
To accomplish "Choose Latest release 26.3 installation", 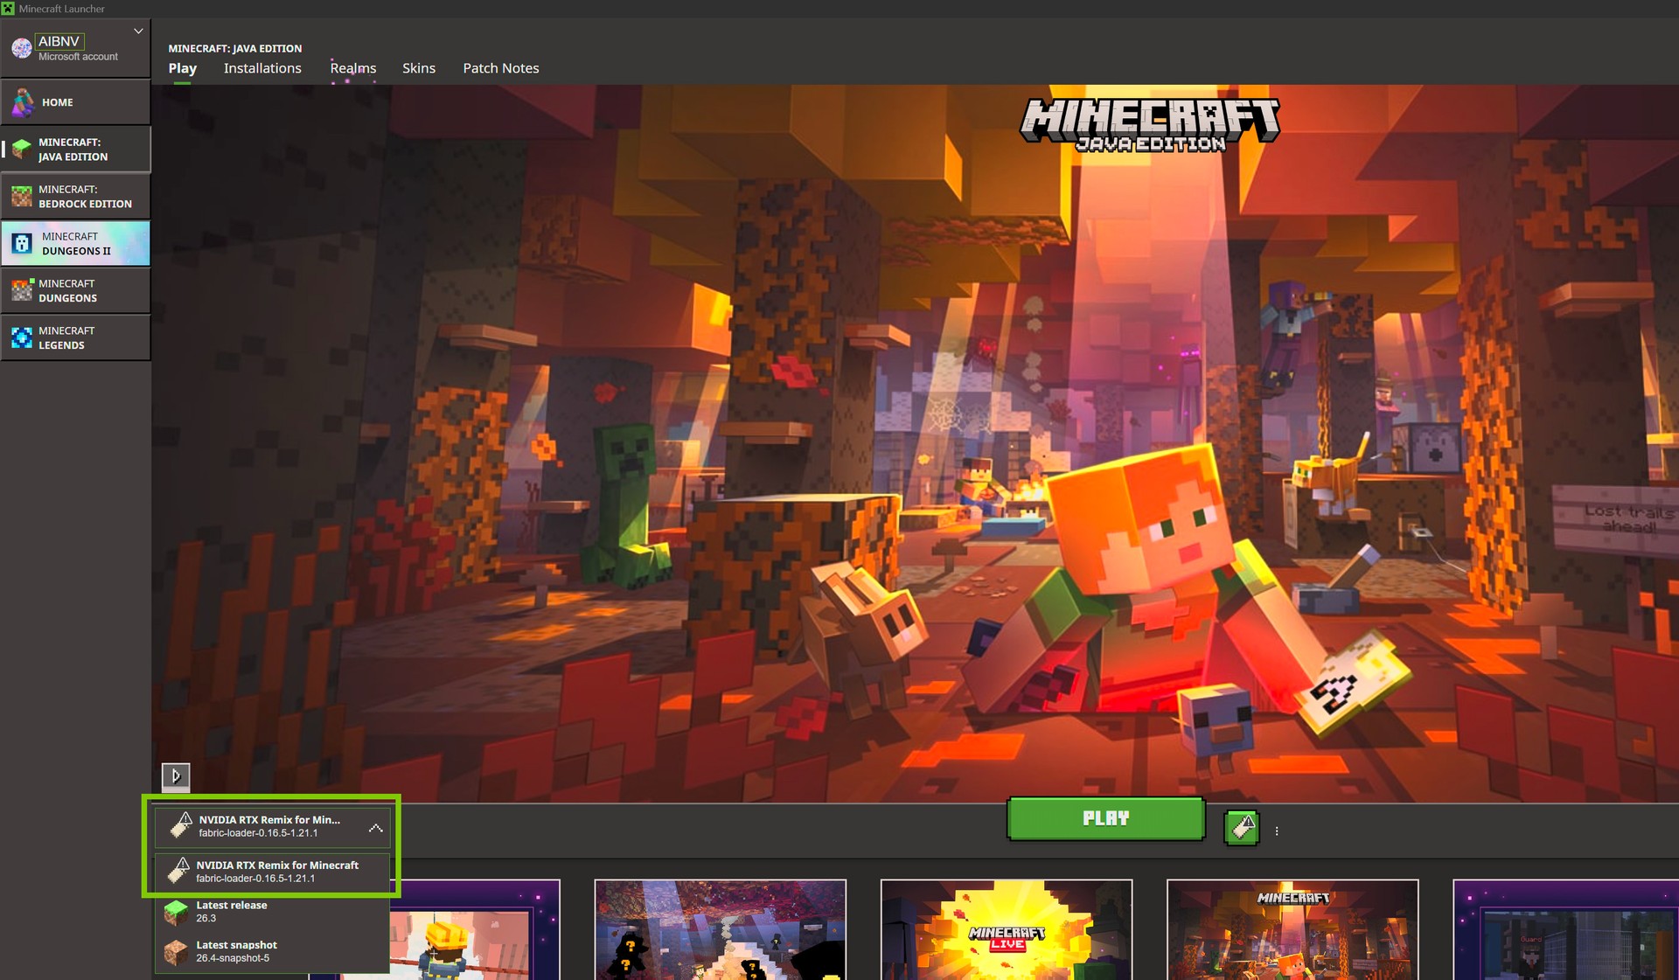I will pos(273,912).
